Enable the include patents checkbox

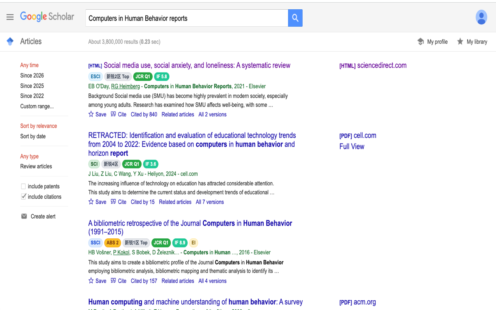click(x=23, y=186)
